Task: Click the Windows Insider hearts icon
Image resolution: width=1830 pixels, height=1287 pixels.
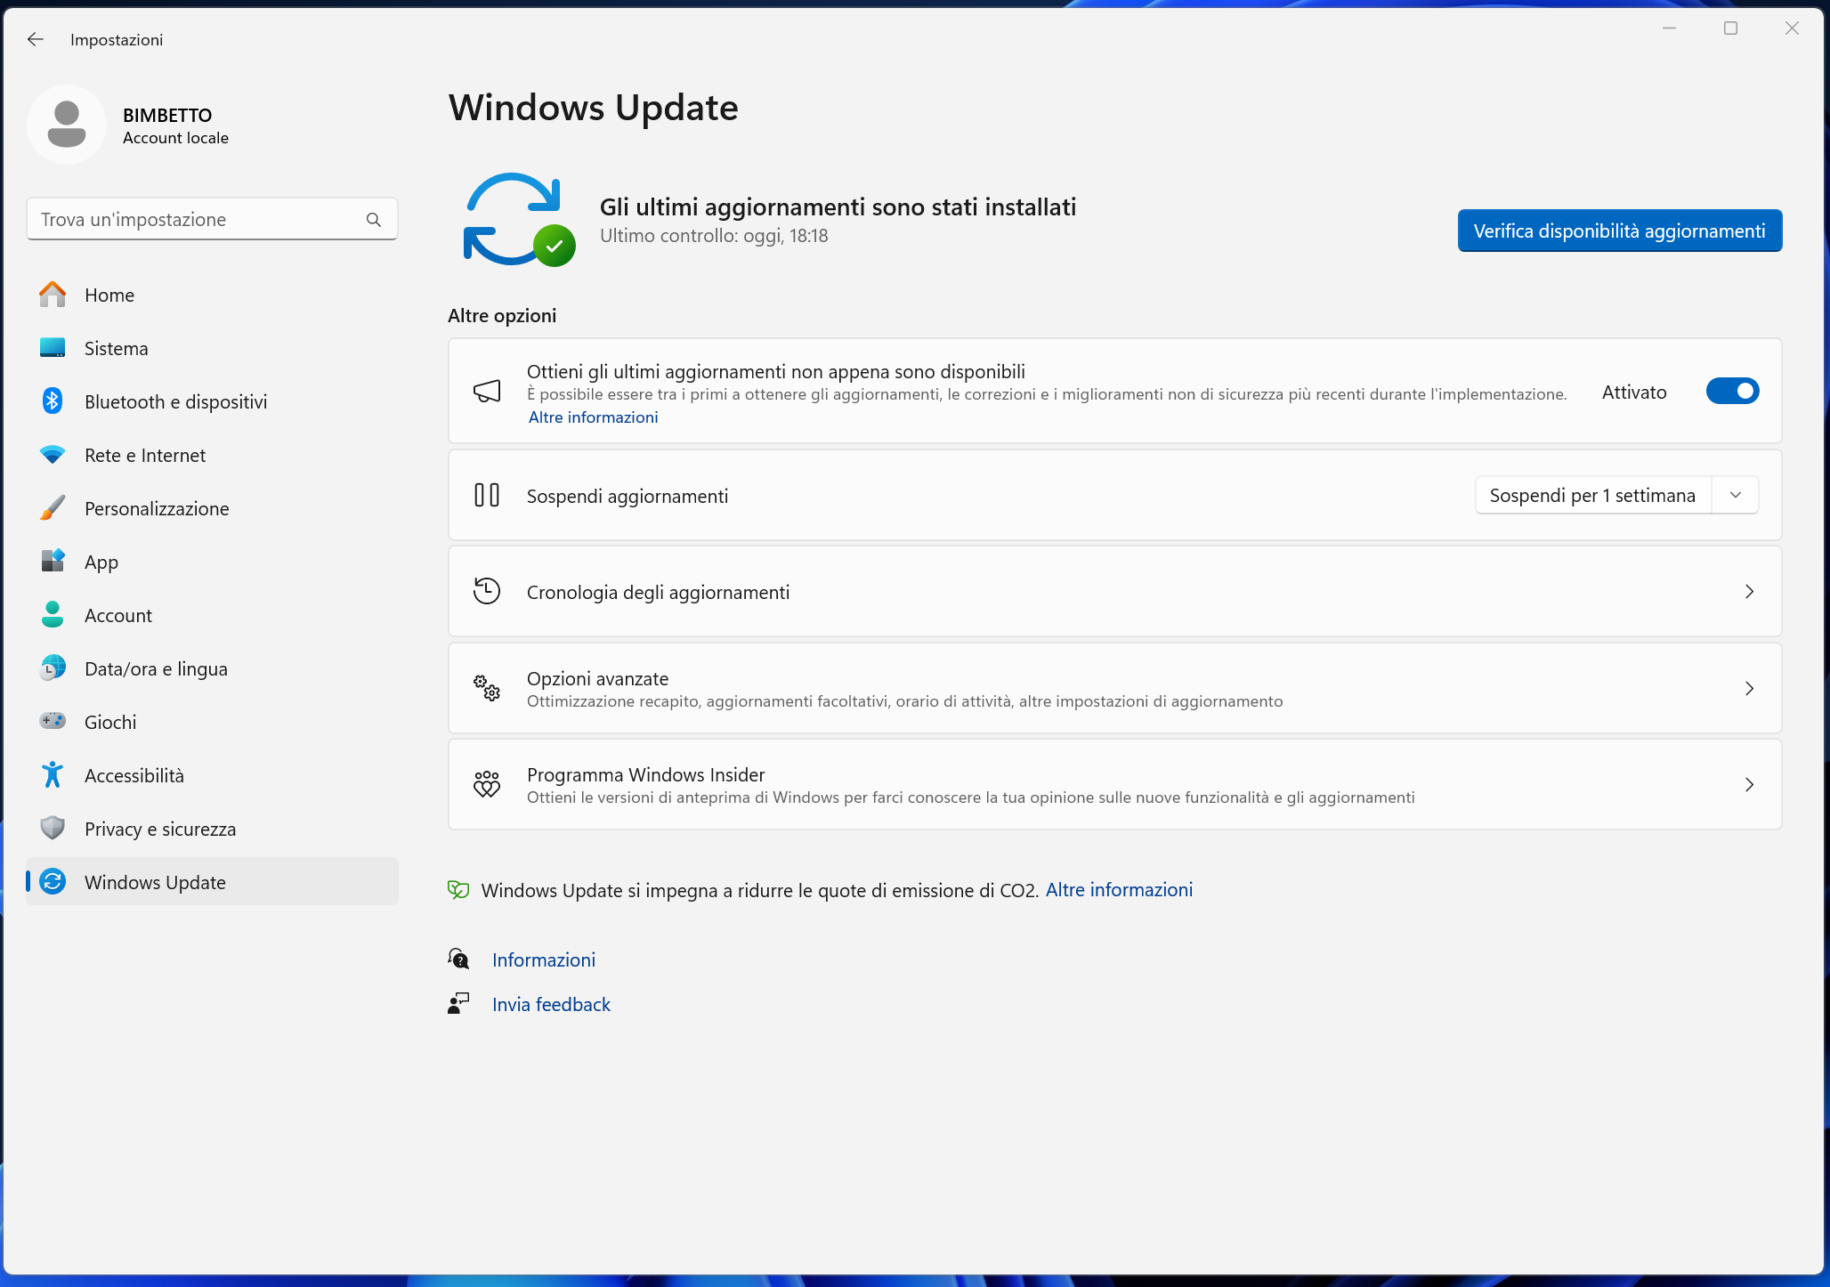Action: coord(487,784)
